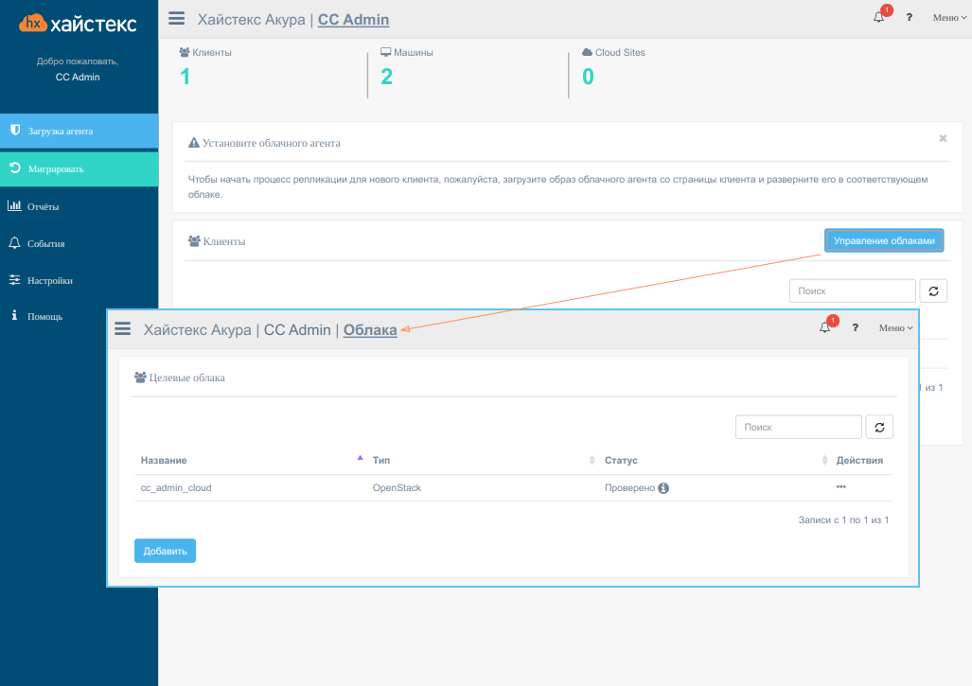Open notifications bell in top header
The height and width of the screenshot is (686, 972).
(879, 17)
